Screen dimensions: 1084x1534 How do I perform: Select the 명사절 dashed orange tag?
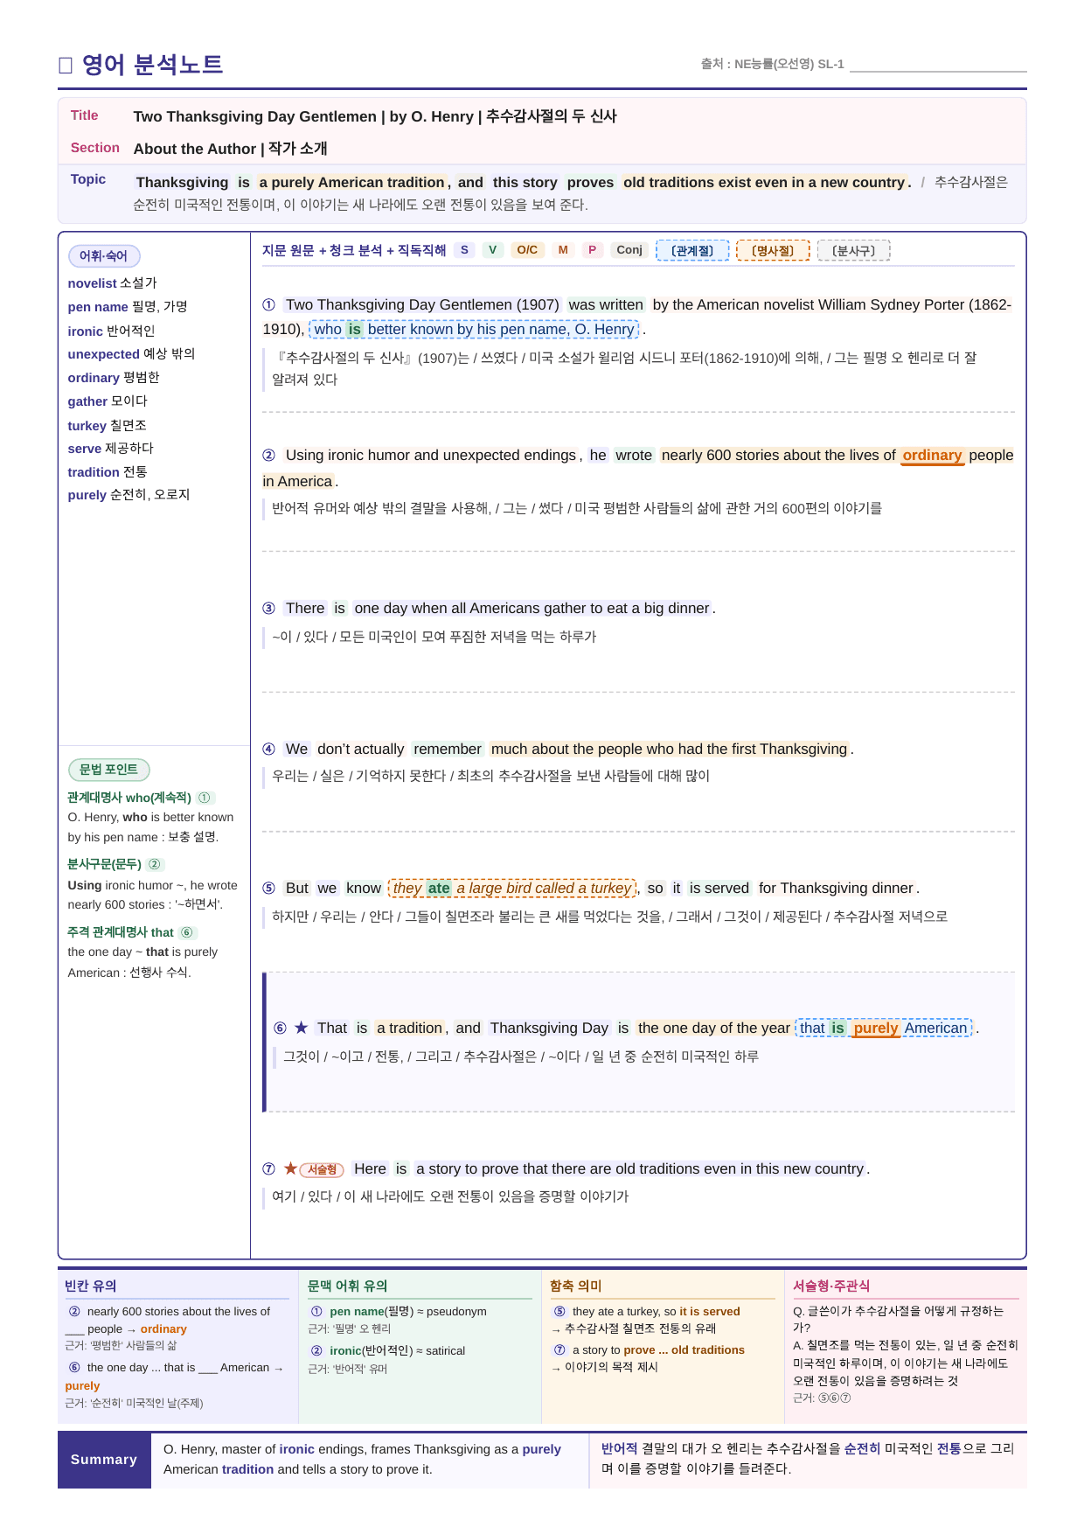coord(773,251)
